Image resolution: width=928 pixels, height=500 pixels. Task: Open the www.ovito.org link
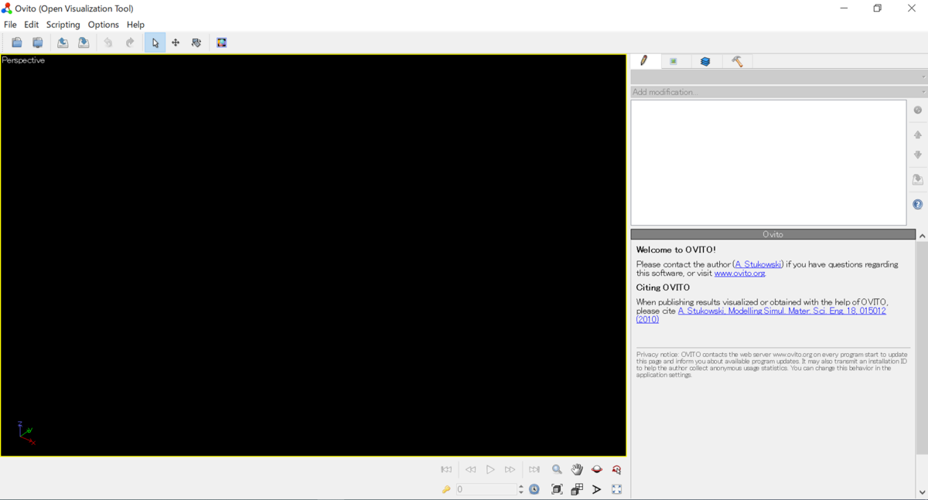click(739, 274)
